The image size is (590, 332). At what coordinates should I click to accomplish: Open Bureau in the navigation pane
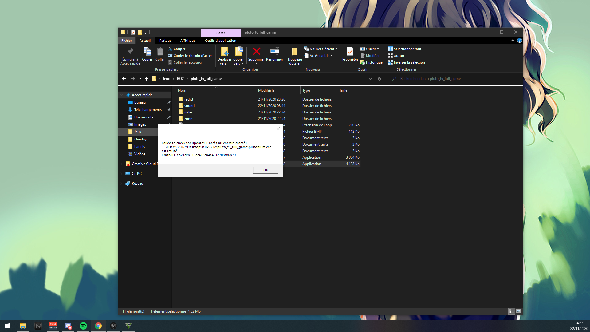140,102
